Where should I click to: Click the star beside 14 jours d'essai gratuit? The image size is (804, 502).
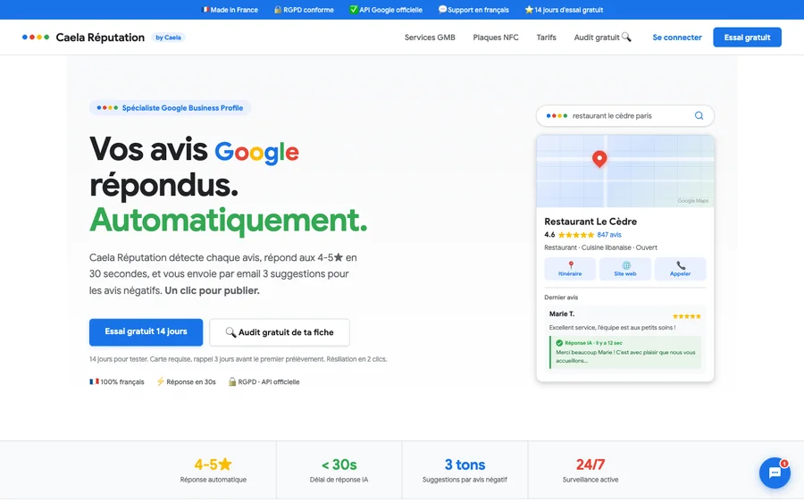coord(529,10)
